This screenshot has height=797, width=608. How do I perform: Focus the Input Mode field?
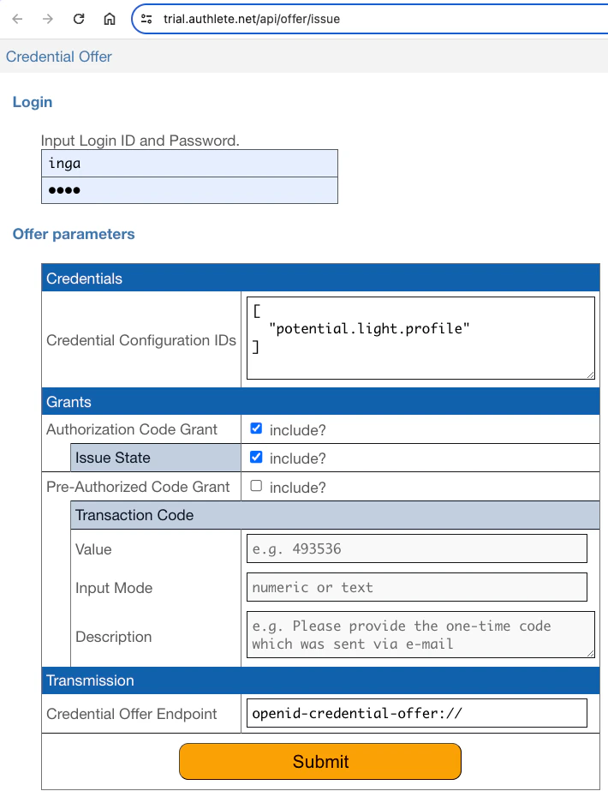416,587
